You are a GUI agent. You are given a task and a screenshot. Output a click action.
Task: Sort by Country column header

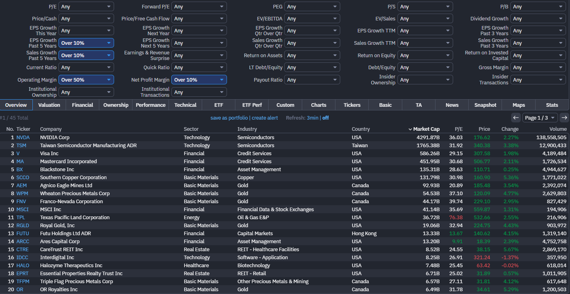point(361,129)
